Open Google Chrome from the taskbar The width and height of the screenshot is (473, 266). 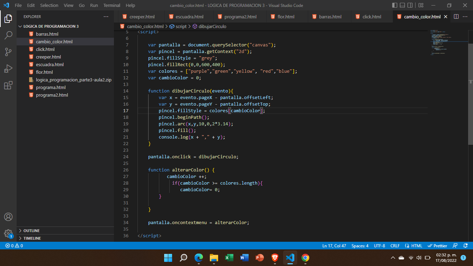305,258
